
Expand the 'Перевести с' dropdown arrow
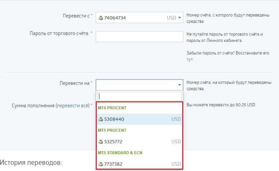pyautogui.click(x=180, y=17)
